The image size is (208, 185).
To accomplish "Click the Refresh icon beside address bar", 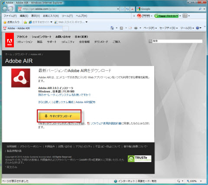I will (127, 9).
